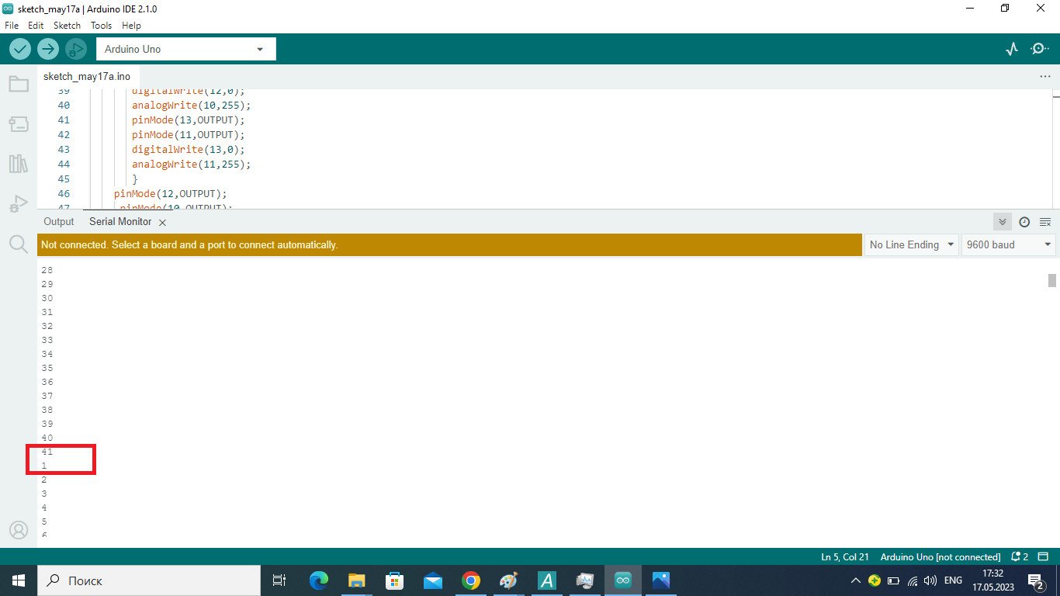The height and width of the screenshot is (596, 1060).
Task: Click serial output value 41
Action: tap(47, 452)
